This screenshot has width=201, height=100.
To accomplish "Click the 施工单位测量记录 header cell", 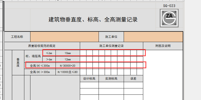I will (x=112, y=46).
